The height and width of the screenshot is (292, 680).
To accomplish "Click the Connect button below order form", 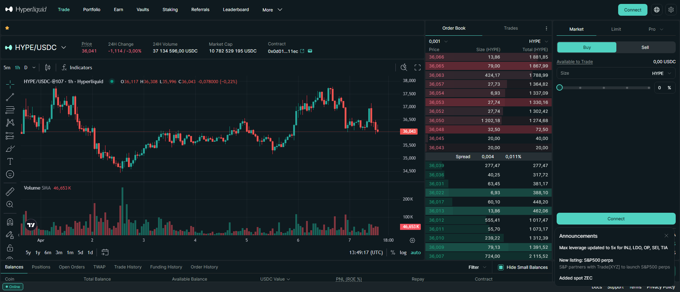I will tap(616, 219).
